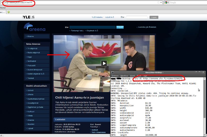
Task: Click the blue Löydä search button
Action: point(120,27)
